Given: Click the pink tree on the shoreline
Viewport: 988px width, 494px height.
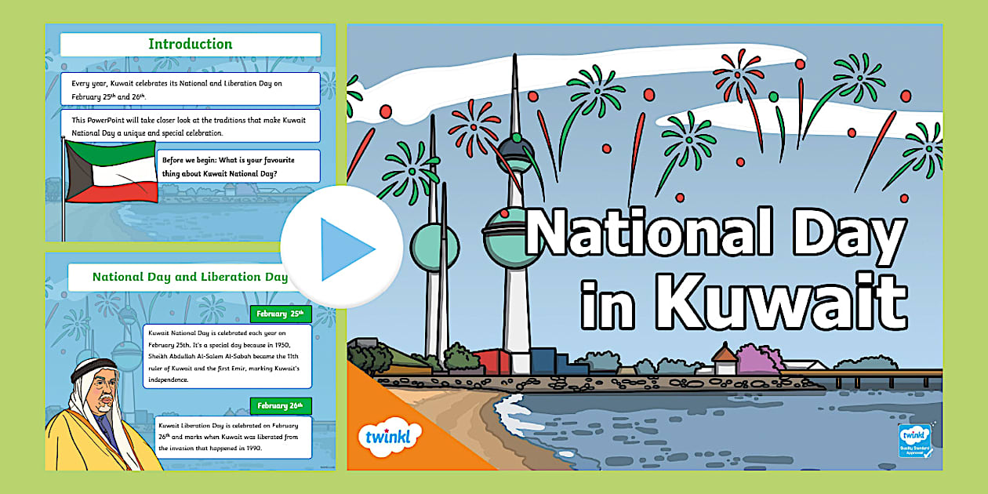Looking at the screenshot, I should click(759, 358).
